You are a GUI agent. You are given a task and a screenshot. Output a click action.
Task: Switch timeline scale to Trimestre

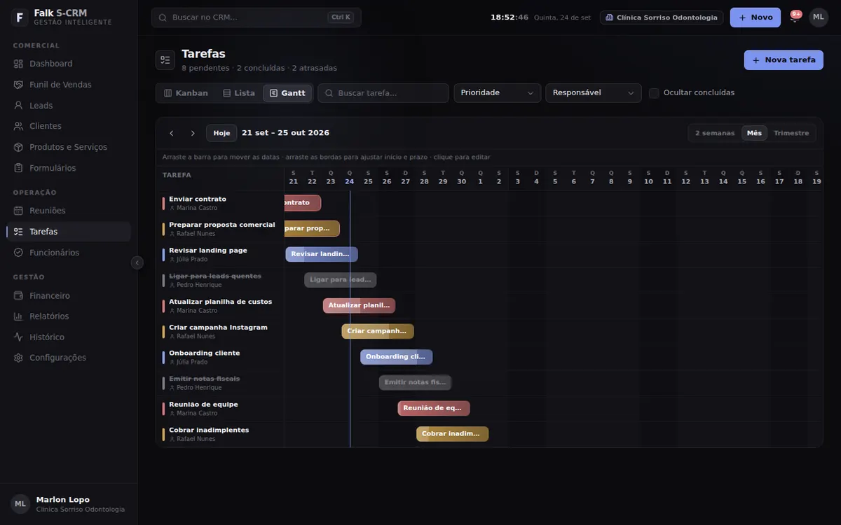(x=791, y=133)
